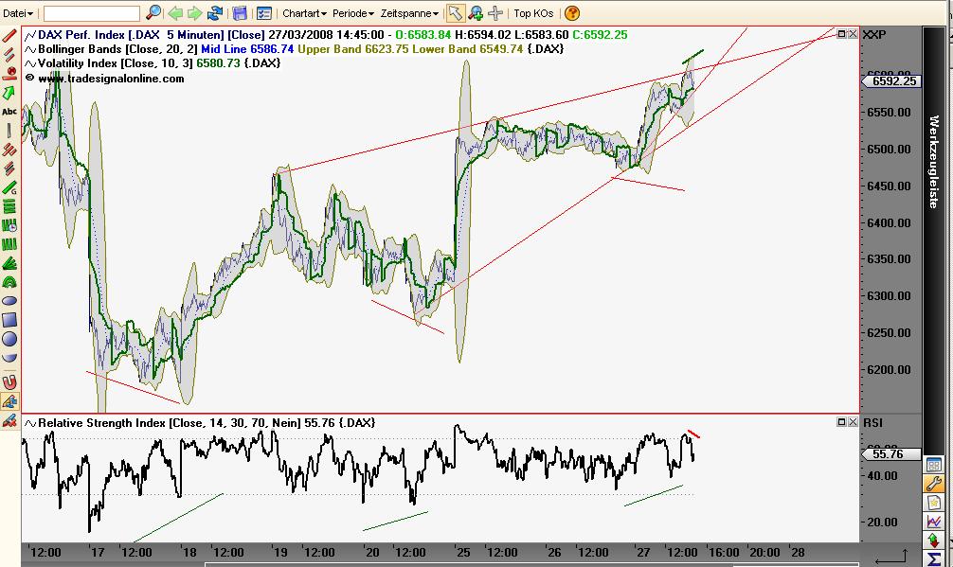Open the Periode dropdown

pyautogui.click(x=353, y=13)
